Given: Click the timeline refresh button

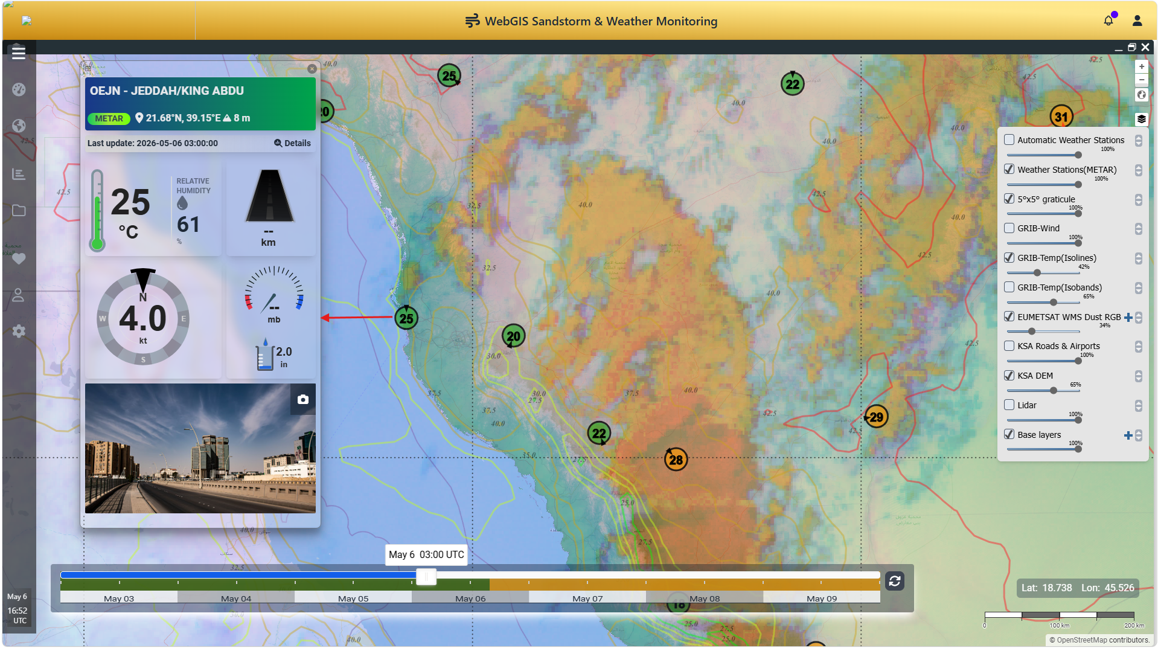Looking at the screenshot, I should pyautogui.click(x=895, y=581).
